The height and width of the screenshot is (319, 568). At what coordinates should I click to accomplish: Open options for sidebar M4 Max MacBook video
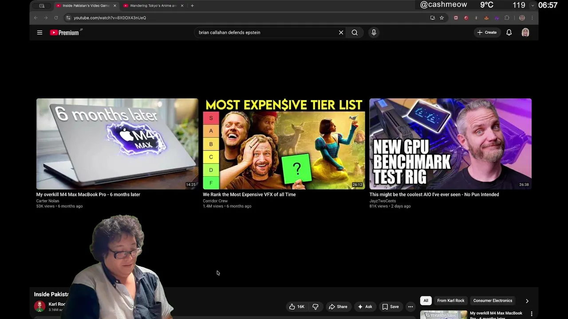click(x=532, y=314)
